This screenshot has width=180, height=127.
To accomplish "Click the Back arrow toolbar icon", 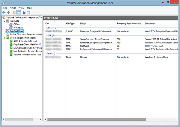I will (x=4, y=13).
